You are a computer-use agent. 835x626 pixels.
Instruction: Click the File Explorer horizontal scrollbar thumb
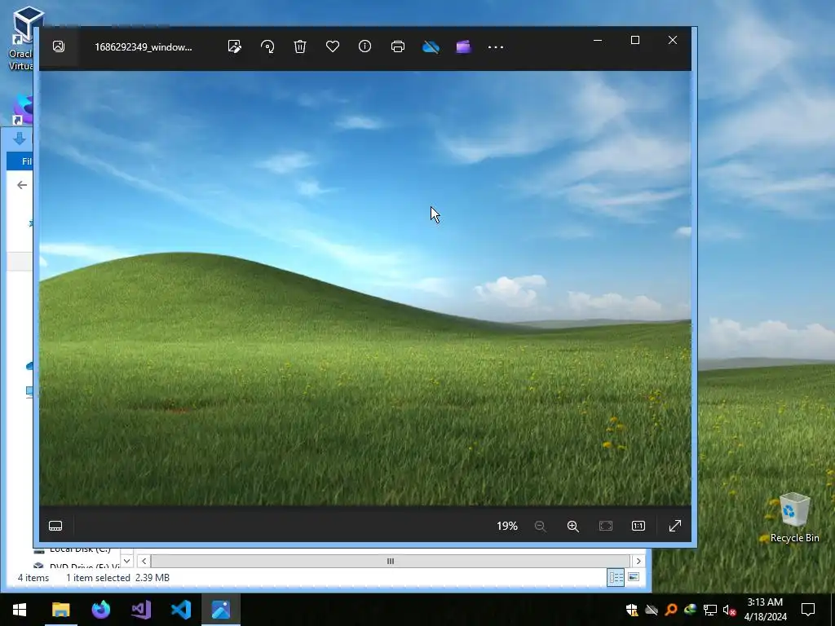pos(391,561)
